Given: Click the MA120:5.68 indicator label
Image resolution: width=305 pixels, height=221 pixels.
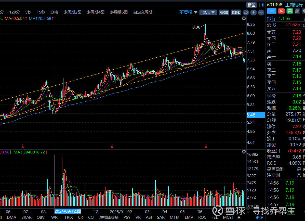Looking at the screenshot, I should [41, 19].
